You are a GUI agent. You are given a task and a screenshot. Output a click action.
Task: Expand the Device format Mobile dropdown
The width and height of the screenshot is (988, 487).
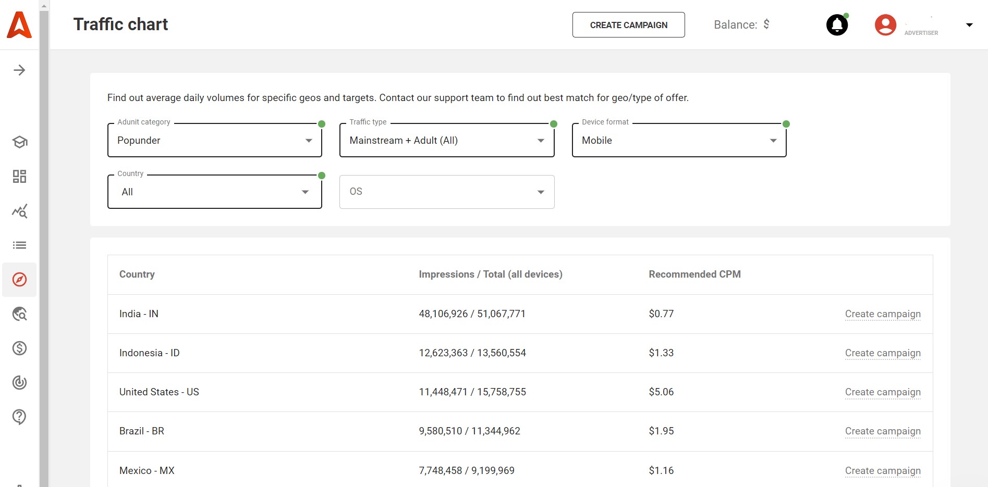pos(679,140)
